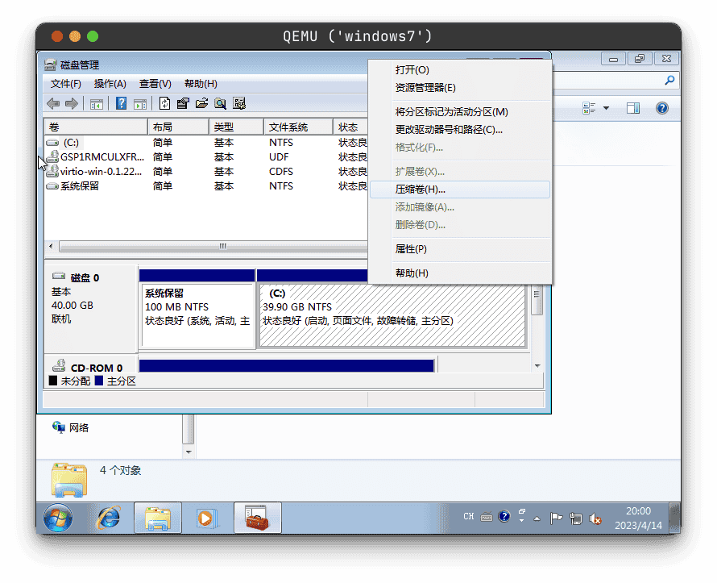The width and height of the screenshot is (717, 583).
Task: Click the 状态 column header
Action: click(x=350, y=127)
